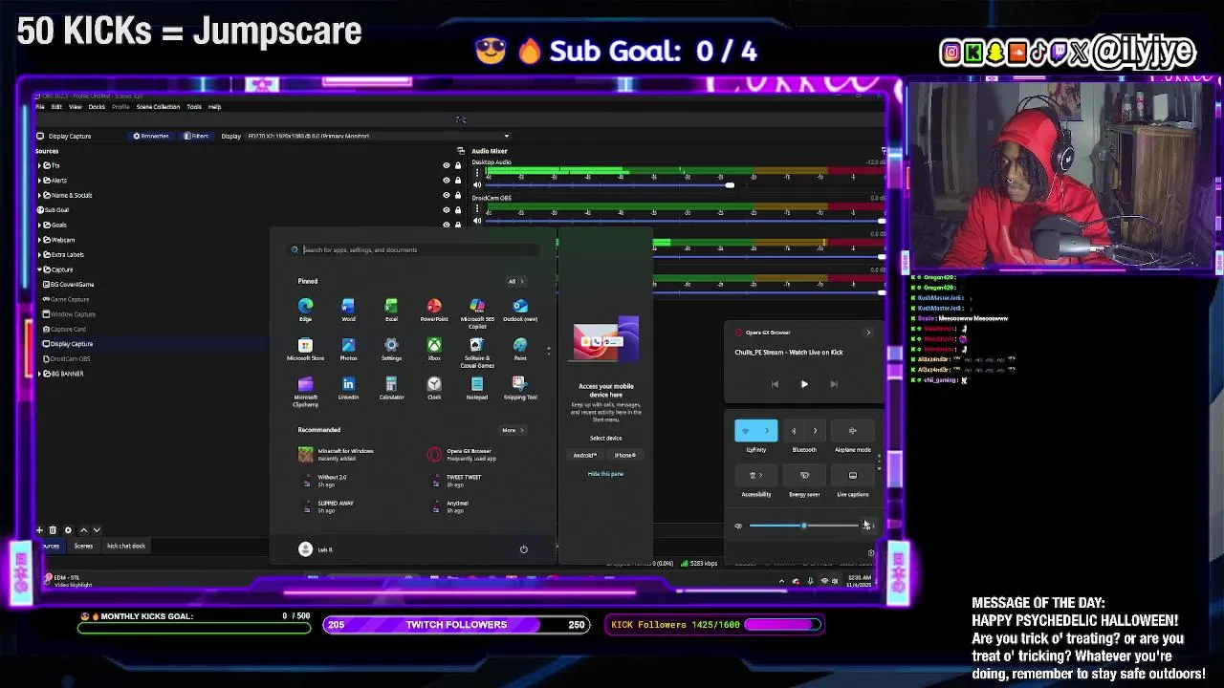1224x688 pixels.
Task: Click the Filters button in OBS
Action: point(196,136)
